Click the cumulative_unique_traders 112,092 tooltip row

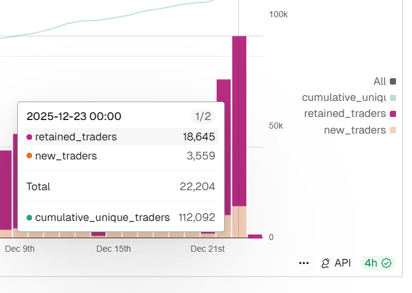pyautogui.click(x=121, y=217)
